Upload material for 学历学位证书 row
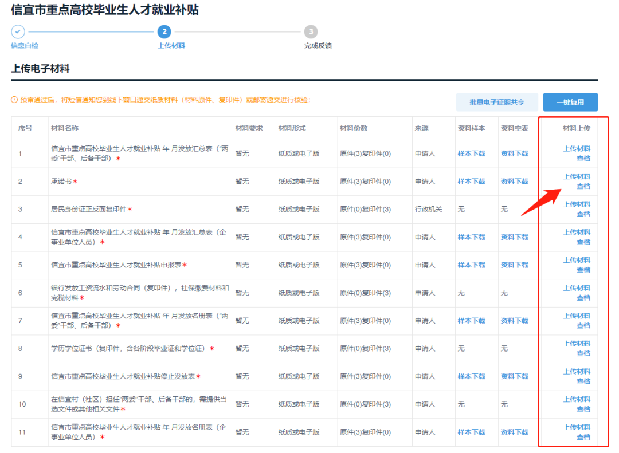This screenshot has width=619, height=453. pos(577,344)
